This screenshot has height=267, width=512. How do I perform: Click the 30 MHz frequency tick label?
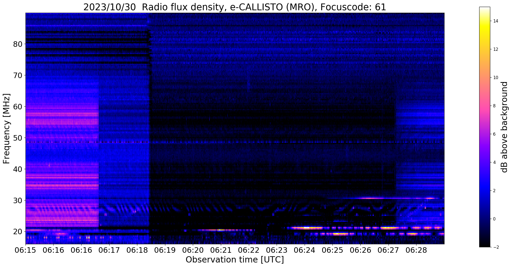point(18,200)
